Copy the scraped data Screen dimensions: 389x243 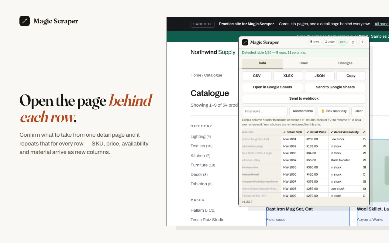pos(351,76)
